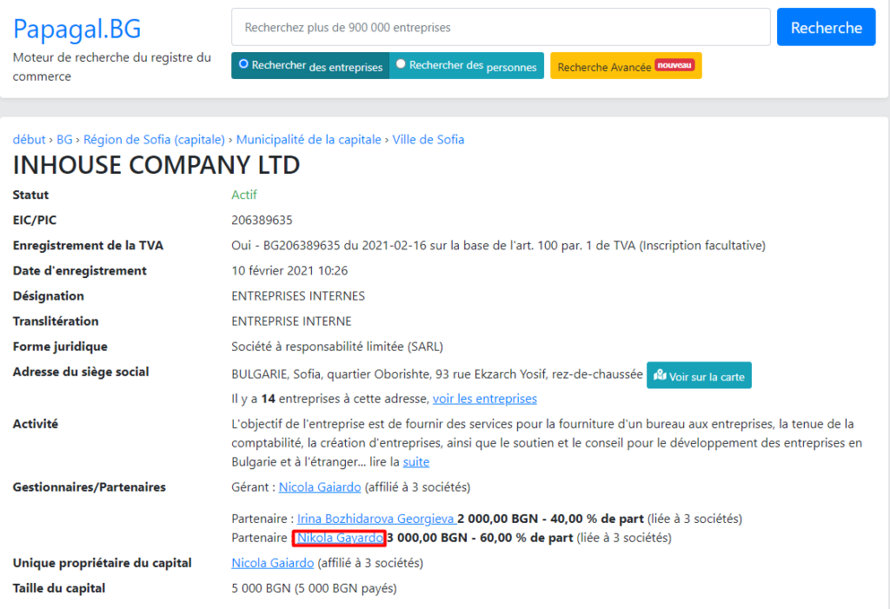The image size is (890, 609).
Task: Follow the 'suite' link in Activité
Action: pos(416,462)
